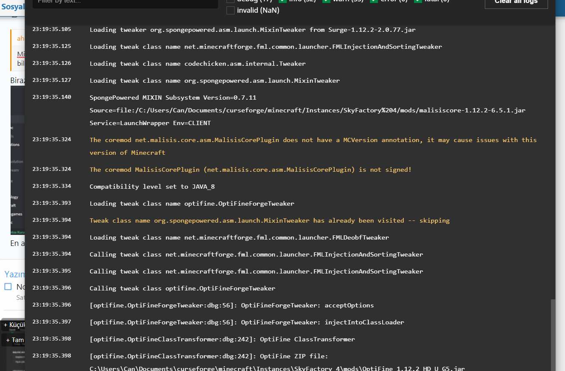Viewport: 565px width, 371px height.
Task: Click the 'Sosyal' link in background page header
Action: (13, 7)
